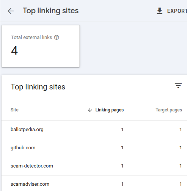Viewport: 187px width, 191px height.
Task: Sort by Target pages column
Action: tap(169, 110)
